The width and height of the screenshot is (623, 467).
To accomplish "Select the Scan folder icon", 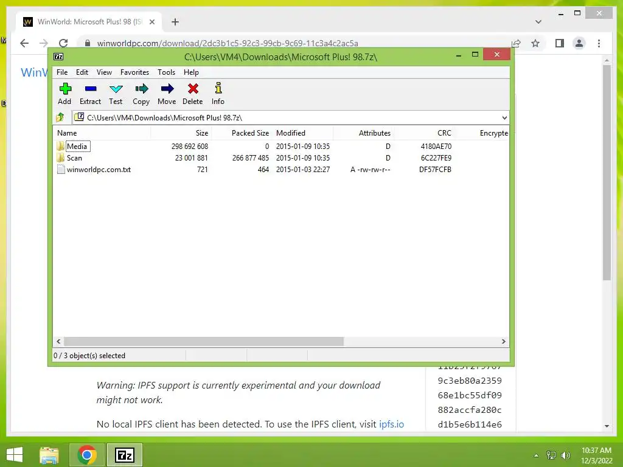I will tap(60, 157).
